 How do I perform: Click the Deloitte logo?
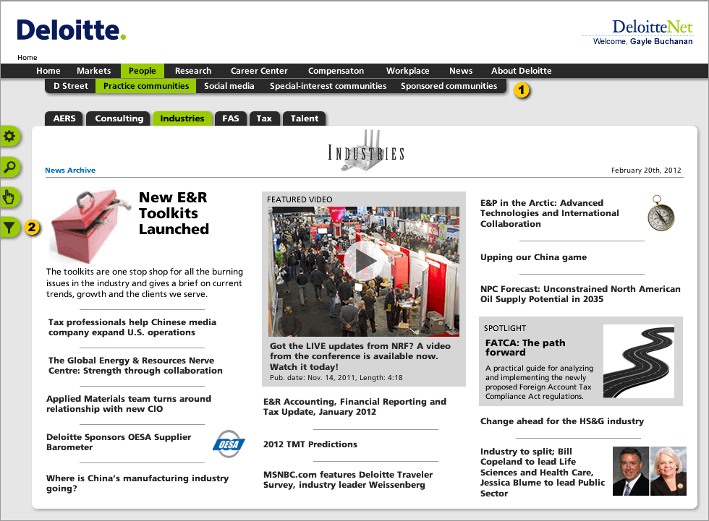click(x=72, y=30)
